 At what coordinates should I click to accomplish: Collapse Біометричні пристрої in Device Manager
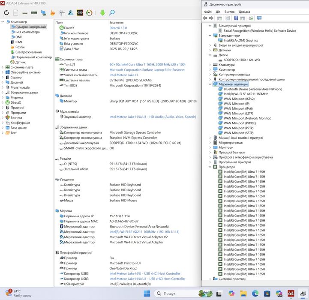[x=210, y=26]
